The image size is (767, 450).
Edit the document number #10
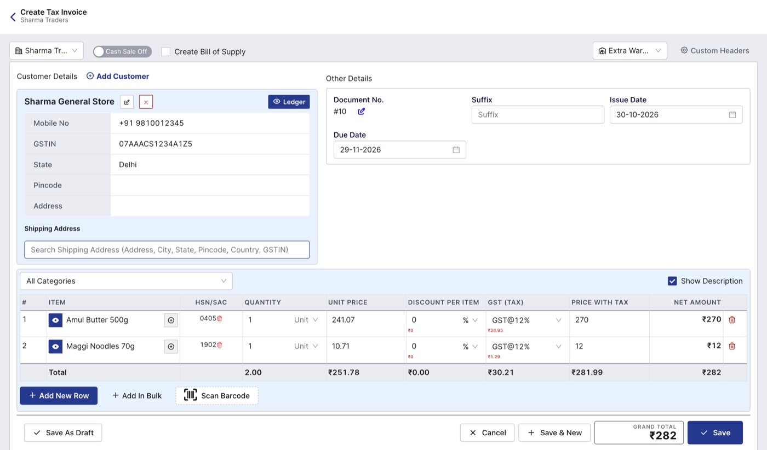click(x=362, y=112)
